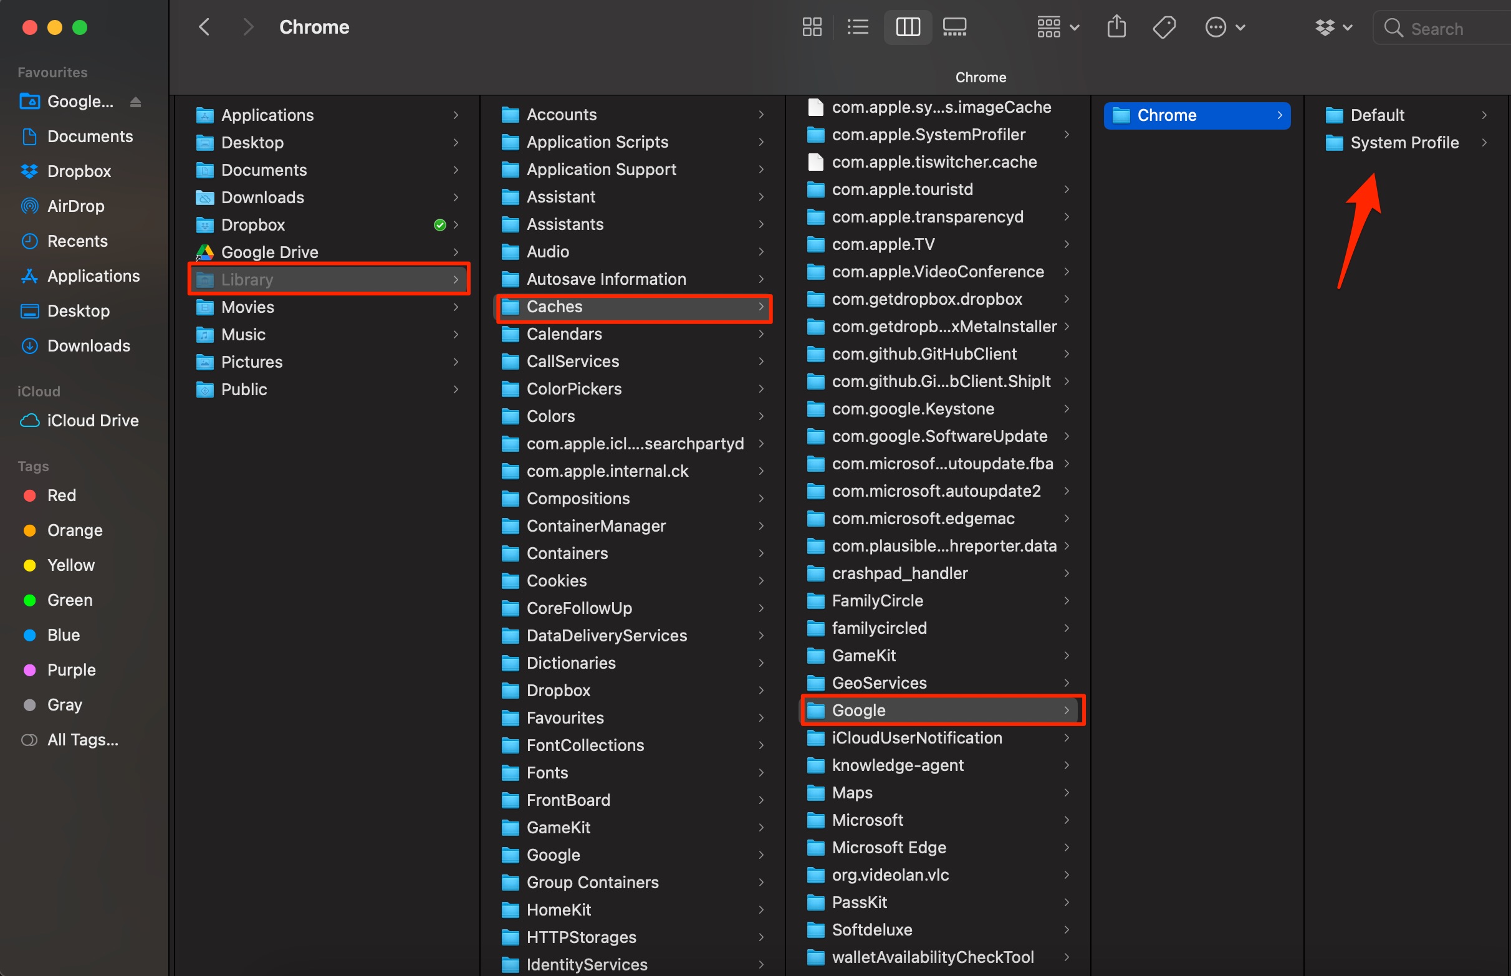Select the Google Drive folder icon
Viewport: 1511px width, 976px height.
click(x=204, y=252)
